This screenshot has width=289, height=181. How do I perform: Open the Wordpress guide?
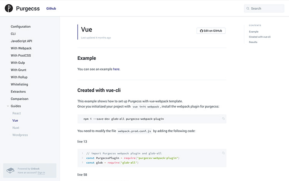click(20, 135)
